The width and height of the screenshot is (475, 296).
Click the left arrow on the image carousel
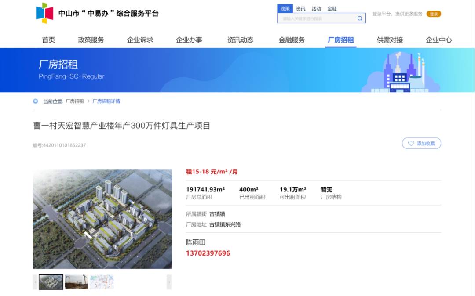pyautogui.click(x=36, y=282)
